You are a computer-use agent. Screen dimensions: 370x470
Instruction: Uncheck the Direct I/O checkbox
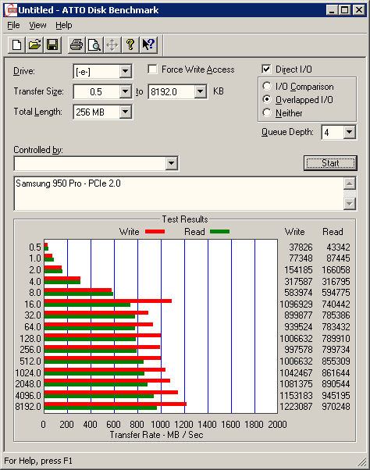[x=266, y=69]
